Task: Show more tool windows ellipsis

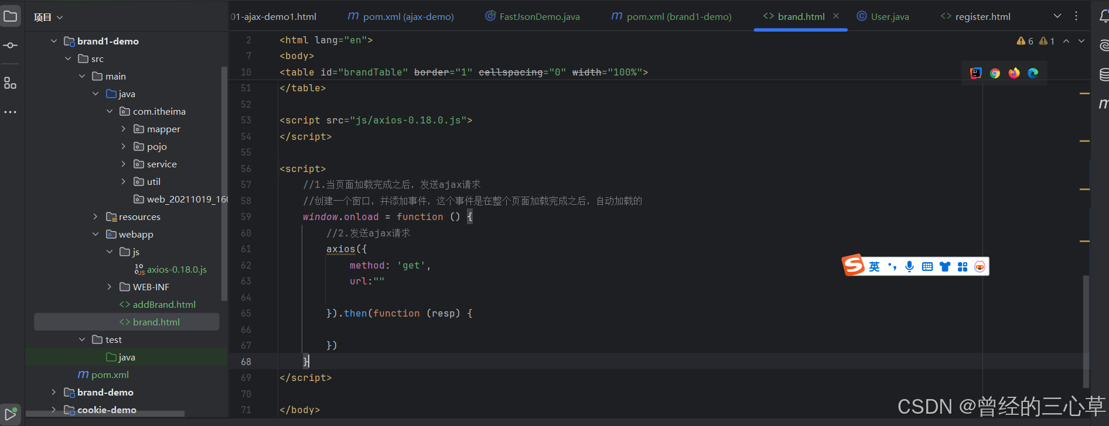Action: (11, 112)
